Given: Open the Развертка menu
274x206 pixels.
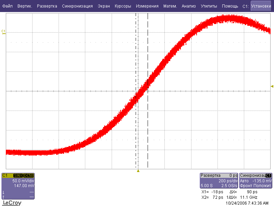Looking at the screenshot, I should pos(47,6).
